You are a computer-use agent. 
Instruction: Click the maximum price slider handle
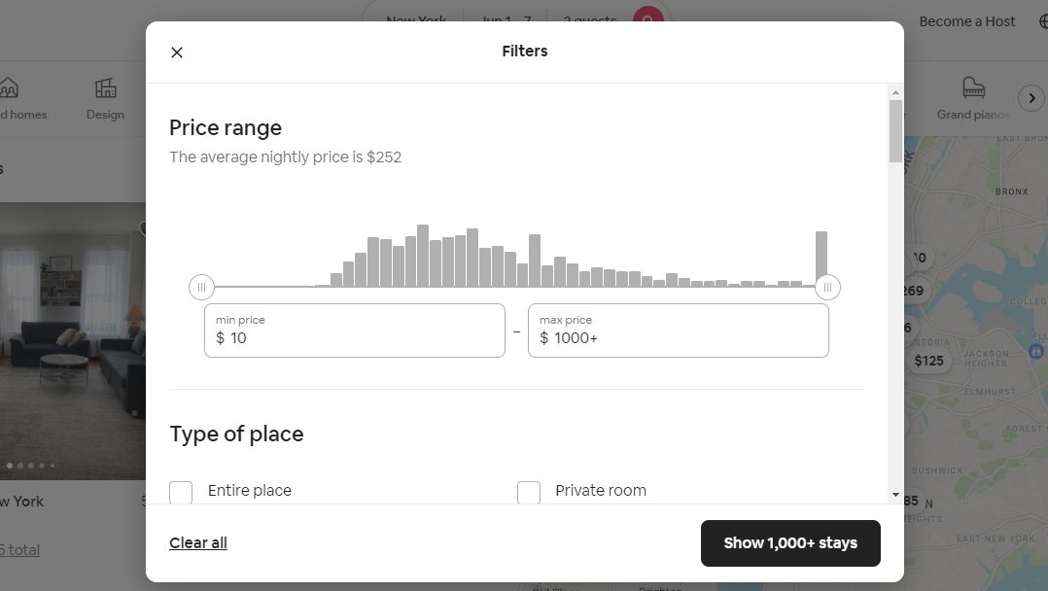[827, 287]
